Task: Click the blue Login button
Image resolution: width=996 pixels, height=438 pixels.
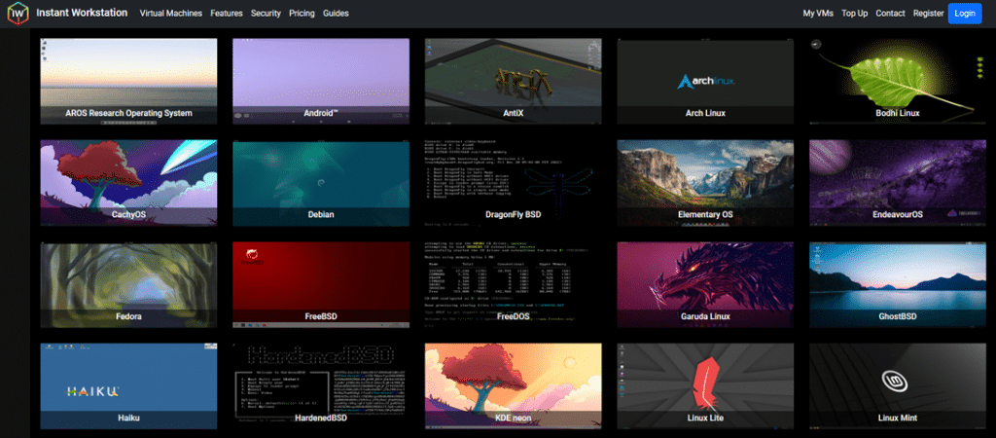Action: 964,14
